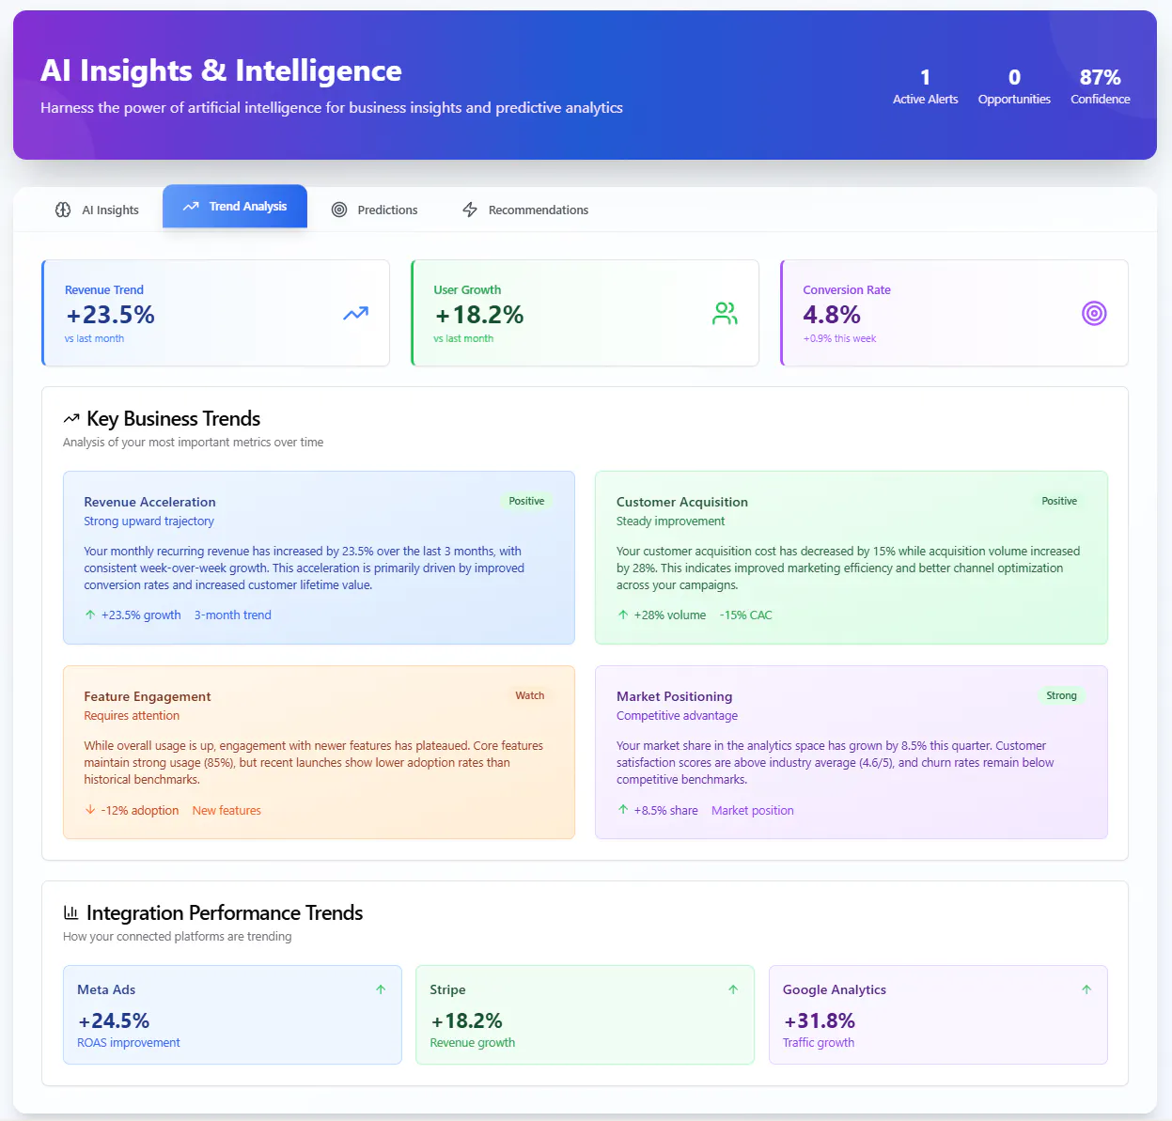Click 'Traffic growth' under Google Analytics
Viewport: 1172px width, 1121px height.
point(819,1042)
